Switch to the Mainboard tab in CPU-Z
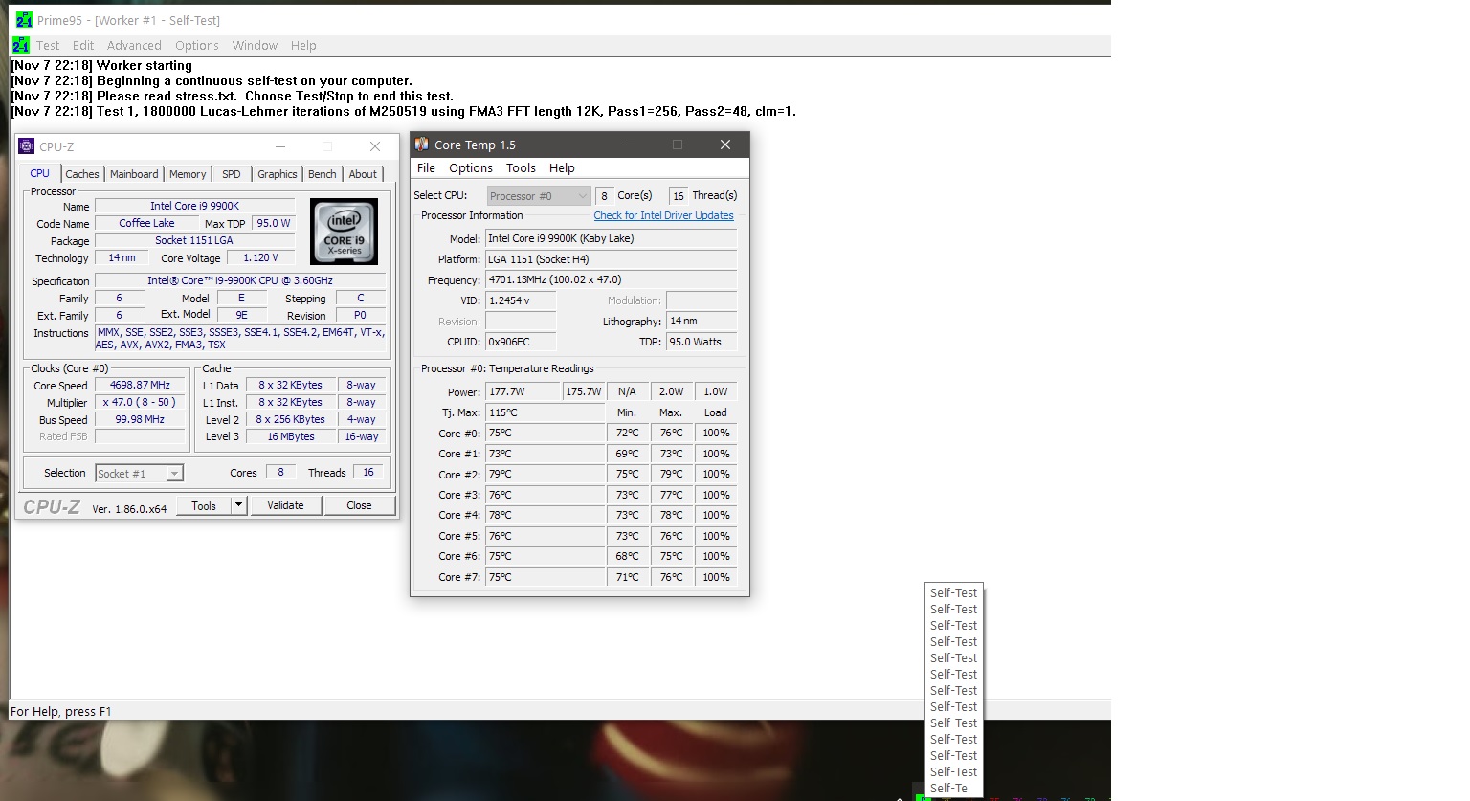 pos(134,174)
